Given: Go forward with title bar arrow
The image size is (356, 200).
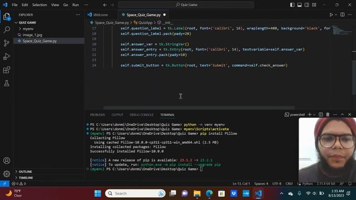Looking at the screenshot, I should 112,5.
